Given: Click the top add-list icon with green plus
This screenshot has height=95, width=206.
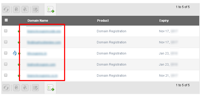Looking at the screenshot, I should [51, 9].
